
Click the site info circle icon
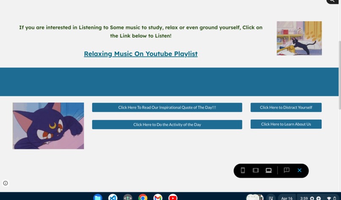[x=5, y=183]
